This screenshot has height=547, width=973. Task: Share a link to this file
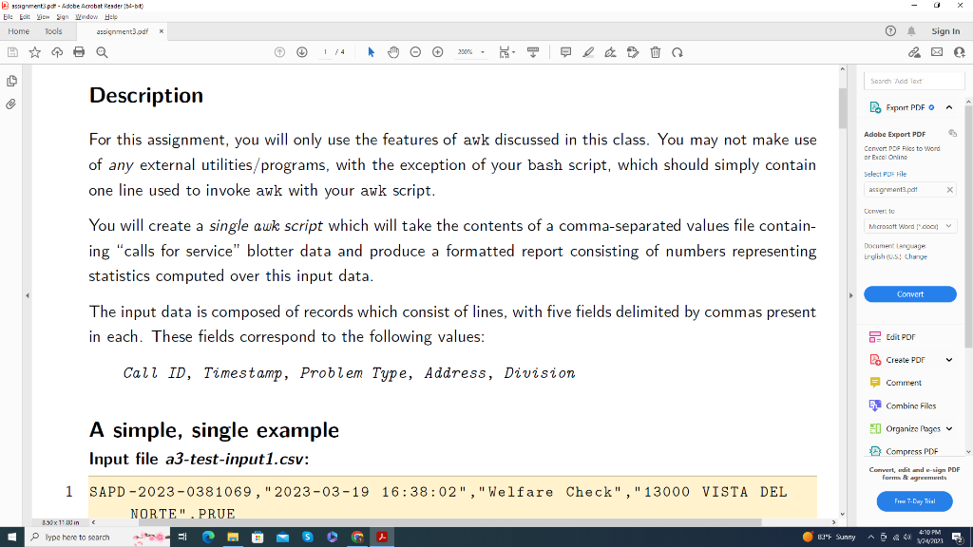click(x=915, y=53)
